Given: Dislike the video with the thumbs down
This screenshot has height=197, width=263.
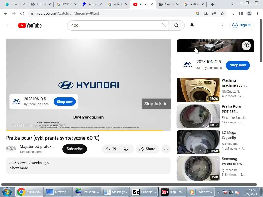Looking at the screenshot, I should tap(126, 149).
